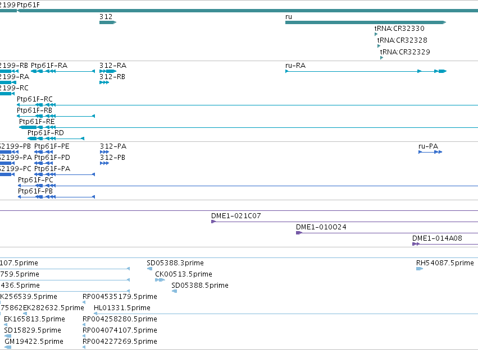
Task: Click the 312 gene feature
Action: coord(108,22)
